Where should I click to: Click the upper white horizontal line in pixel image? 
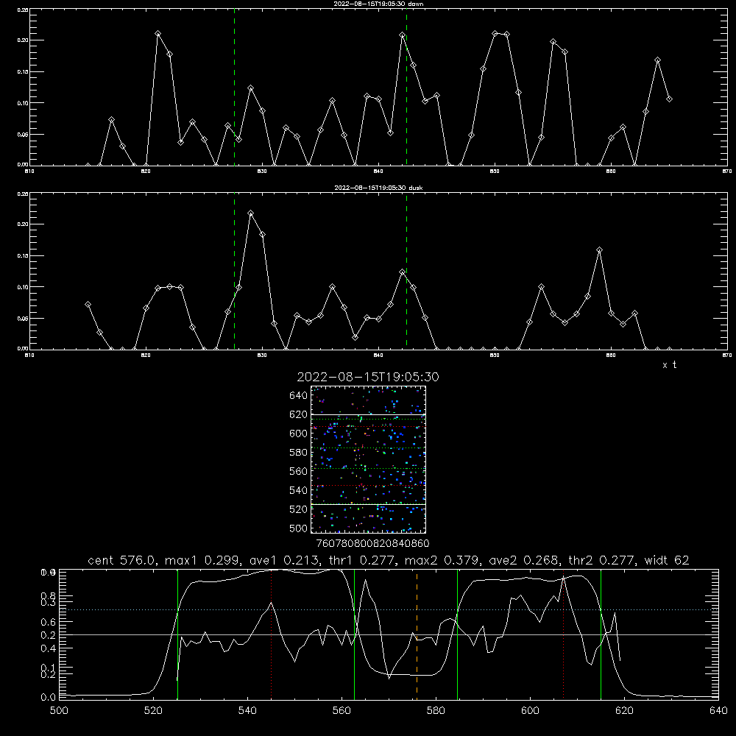click(369, 414)
